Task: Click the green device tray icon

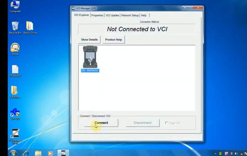Action: [220, 153]
